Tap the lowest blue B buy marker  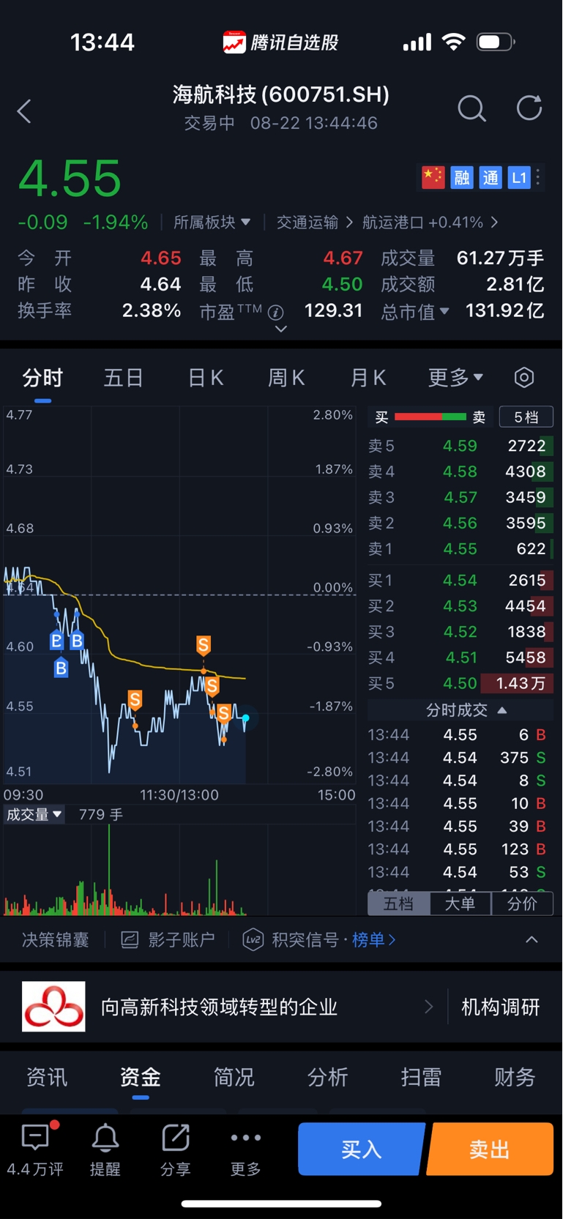pyautogui.click(x=61, y=668)
